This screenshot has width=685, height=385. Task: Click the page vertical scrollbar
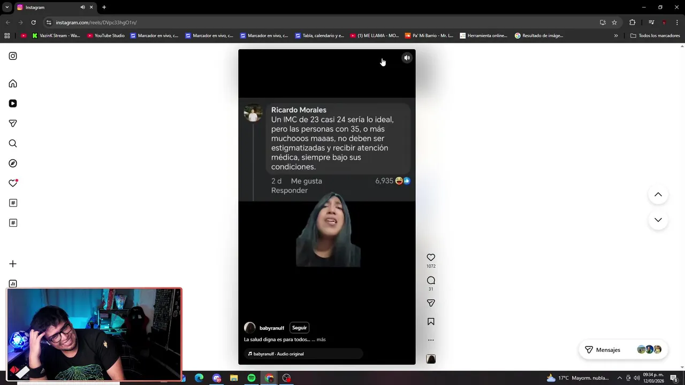[682, 206]
